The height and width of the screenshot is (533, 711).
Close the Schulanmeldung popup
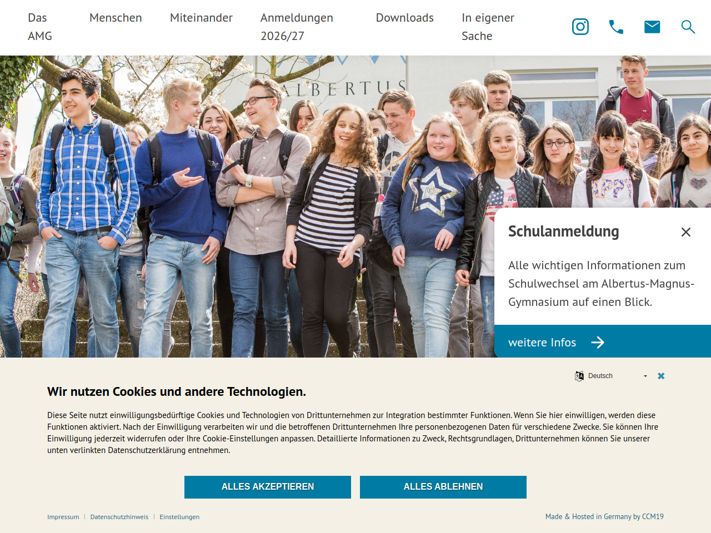[686, 232]
